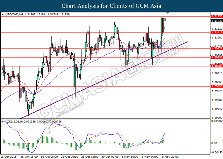Click the USDCAD,H4 dropdown triangle

[3, 14]
